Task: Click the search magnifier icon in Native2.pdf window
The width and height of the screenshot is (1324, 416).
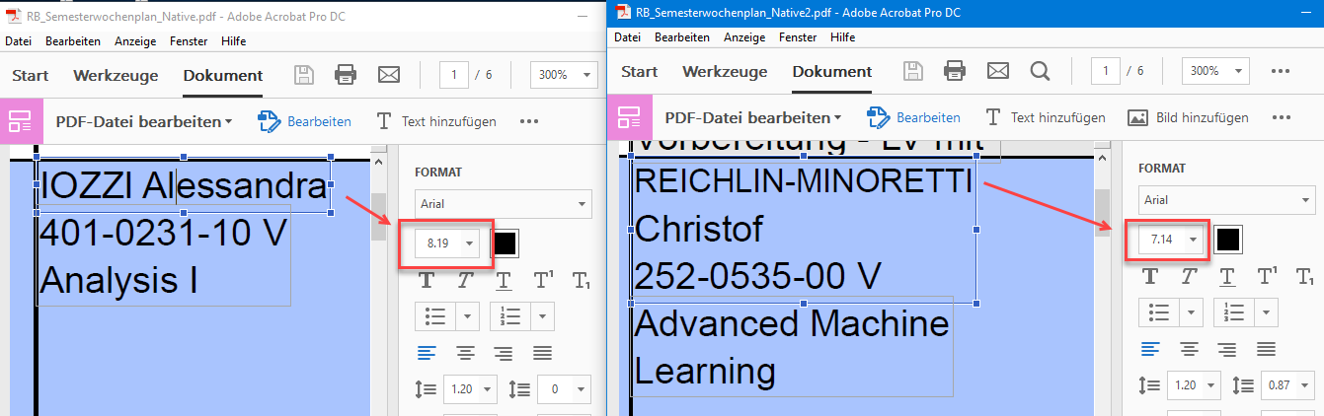Action: click(x=1040, y=71)
